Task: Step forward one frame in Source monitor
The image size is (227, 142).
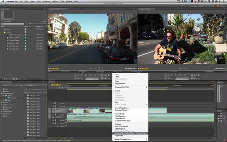Action: tap(95, 75)
